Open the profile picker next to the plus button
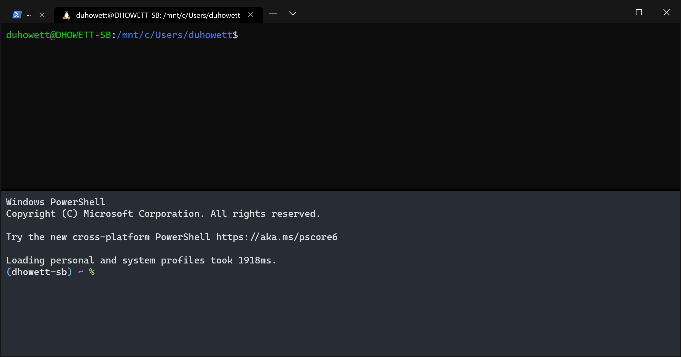 point(292,13)
